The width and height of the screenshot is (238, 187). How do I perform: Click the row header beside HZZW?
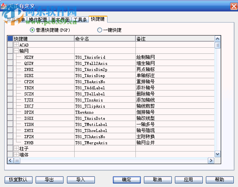(10, 57)
